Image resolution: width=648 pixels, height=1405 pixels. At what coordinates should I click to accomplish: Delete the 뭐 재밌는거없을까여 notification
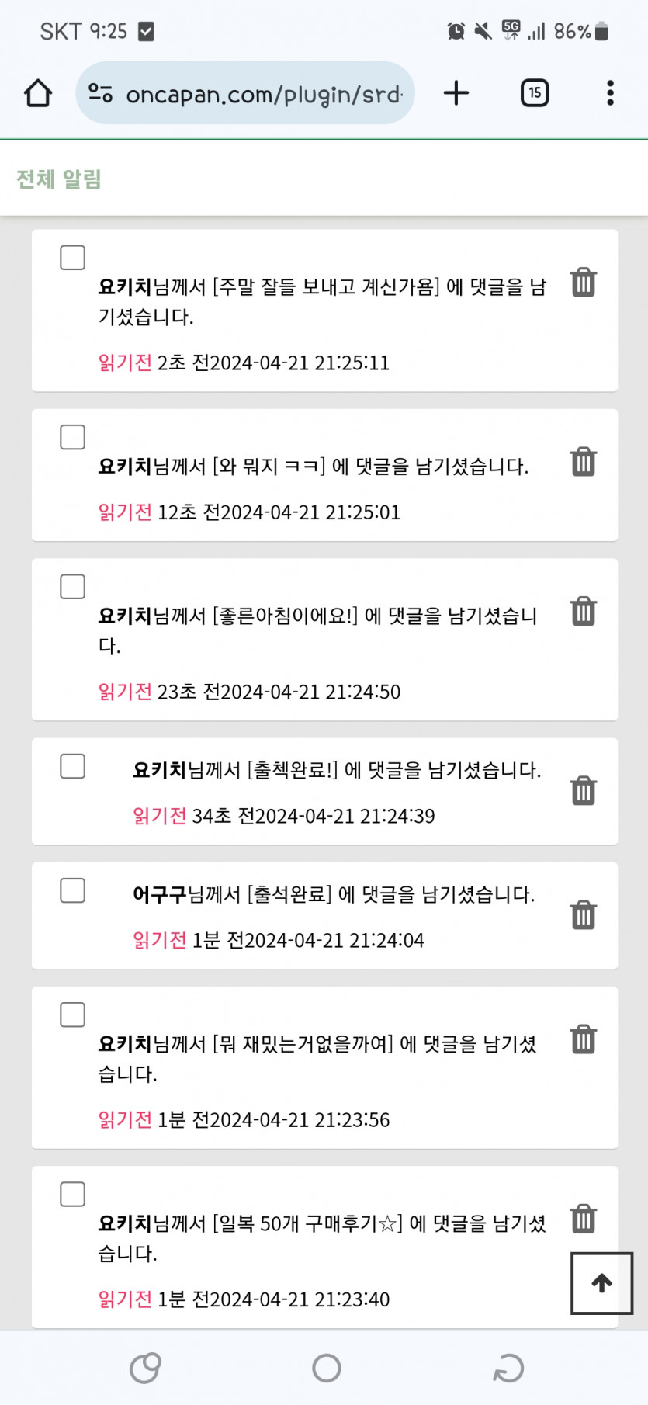583,1039
